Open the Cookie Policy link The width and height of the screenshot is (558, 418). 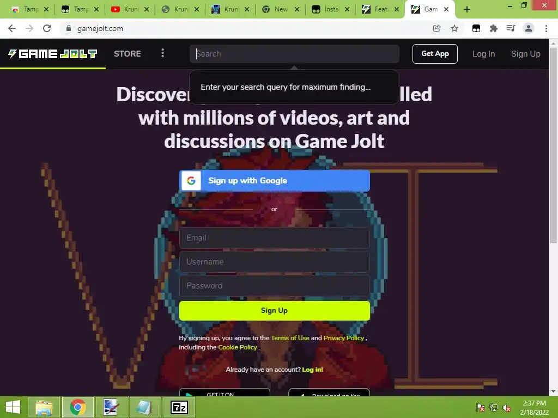[238, 347]
